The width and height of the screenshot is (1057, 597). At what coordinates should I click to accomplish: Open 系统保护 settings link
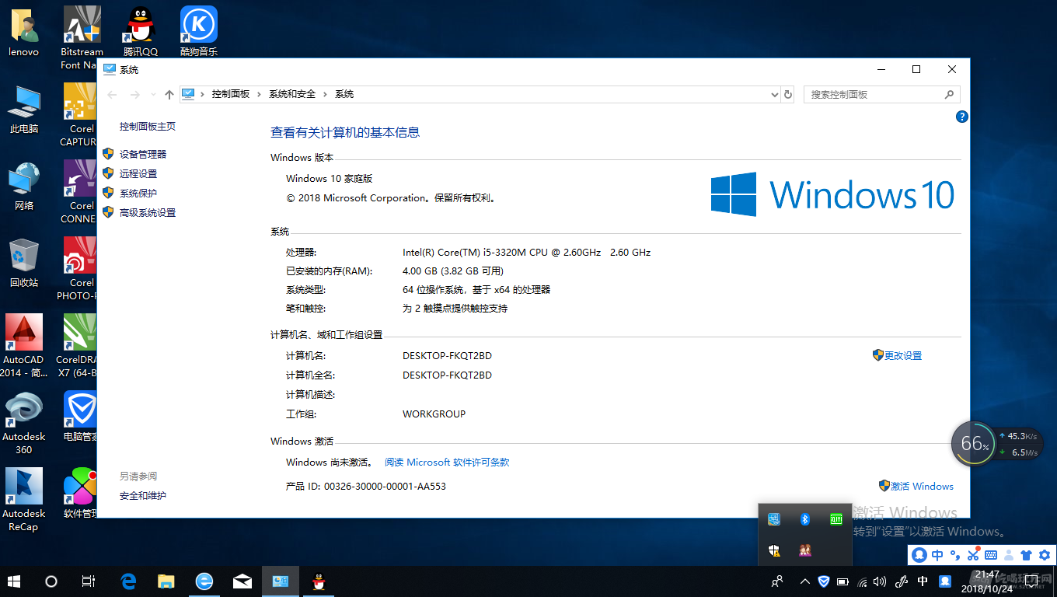(138, 194)
